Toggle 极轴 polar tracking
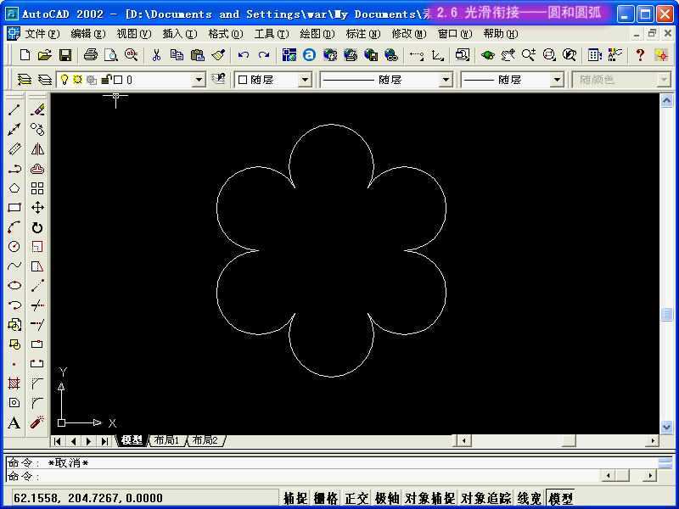Screen dimensions: 679x509 [x=386, y=498]
